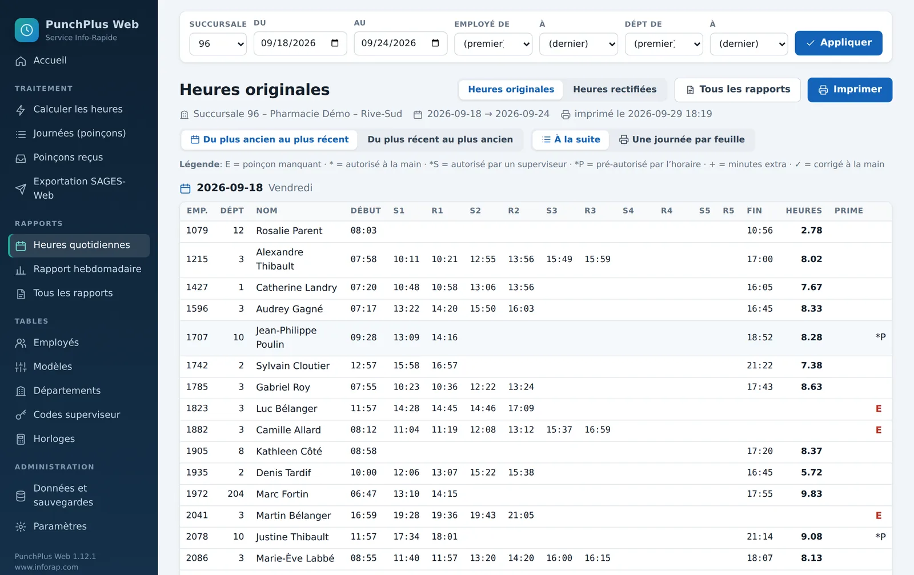Sort Du plus ancien au plus récent
The width and height of the screenshot is (914, 575).
pyautogui.click(x=269, y=140)
